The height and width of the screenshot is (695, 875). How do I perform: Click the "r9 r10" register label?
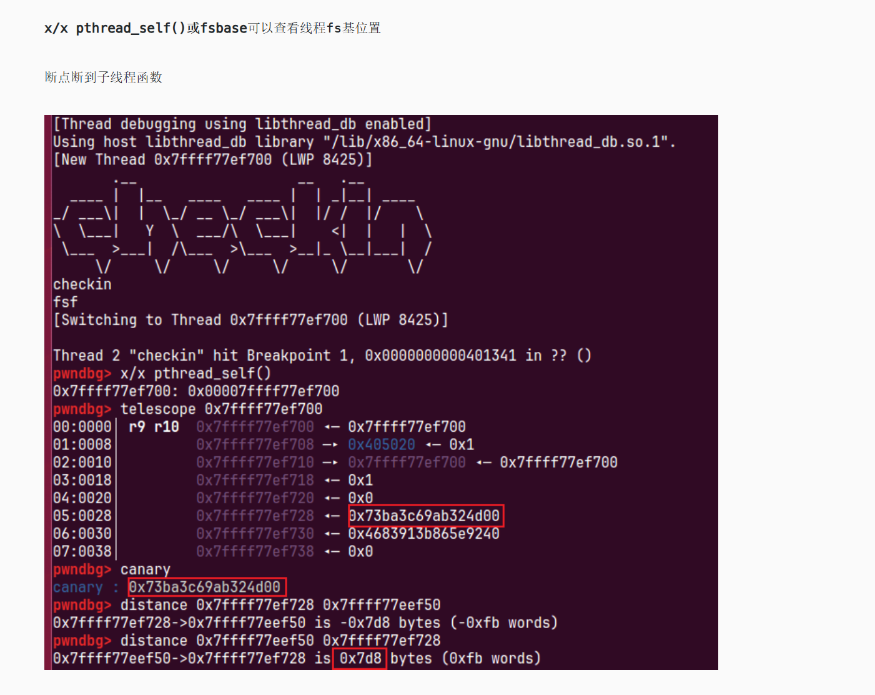(154, 427)
